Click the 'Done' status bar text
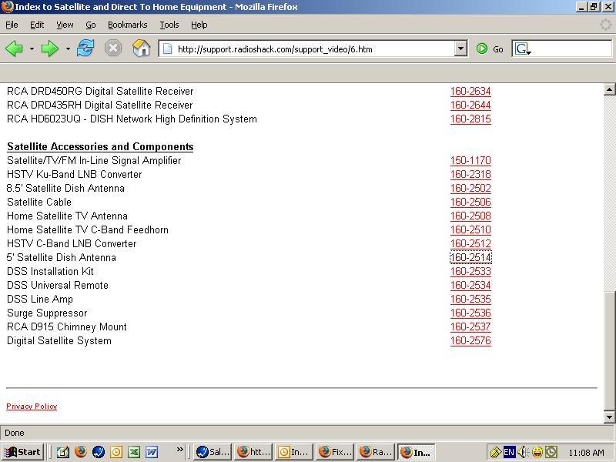Image resolution: width=616 pixels, height=462 pixels. 15,433
